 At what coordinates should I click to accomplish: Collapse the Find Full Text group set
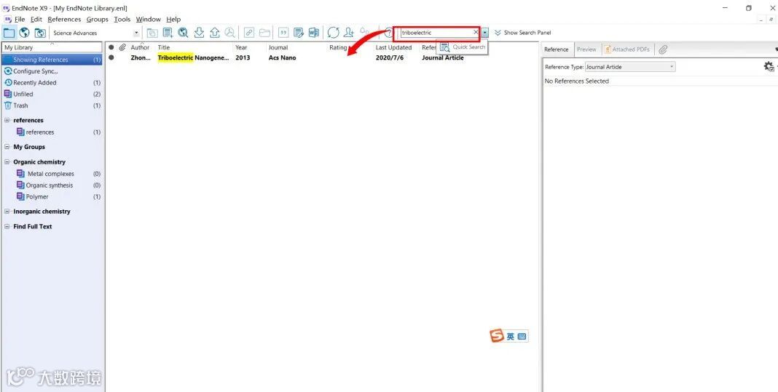(7, 226)
